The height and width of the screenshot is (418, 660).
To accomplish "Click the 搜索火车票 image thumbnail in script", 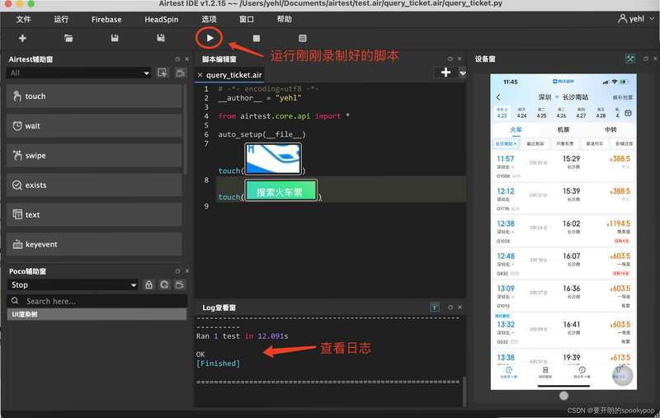I will pyautogui.click(x=280, y=190).
